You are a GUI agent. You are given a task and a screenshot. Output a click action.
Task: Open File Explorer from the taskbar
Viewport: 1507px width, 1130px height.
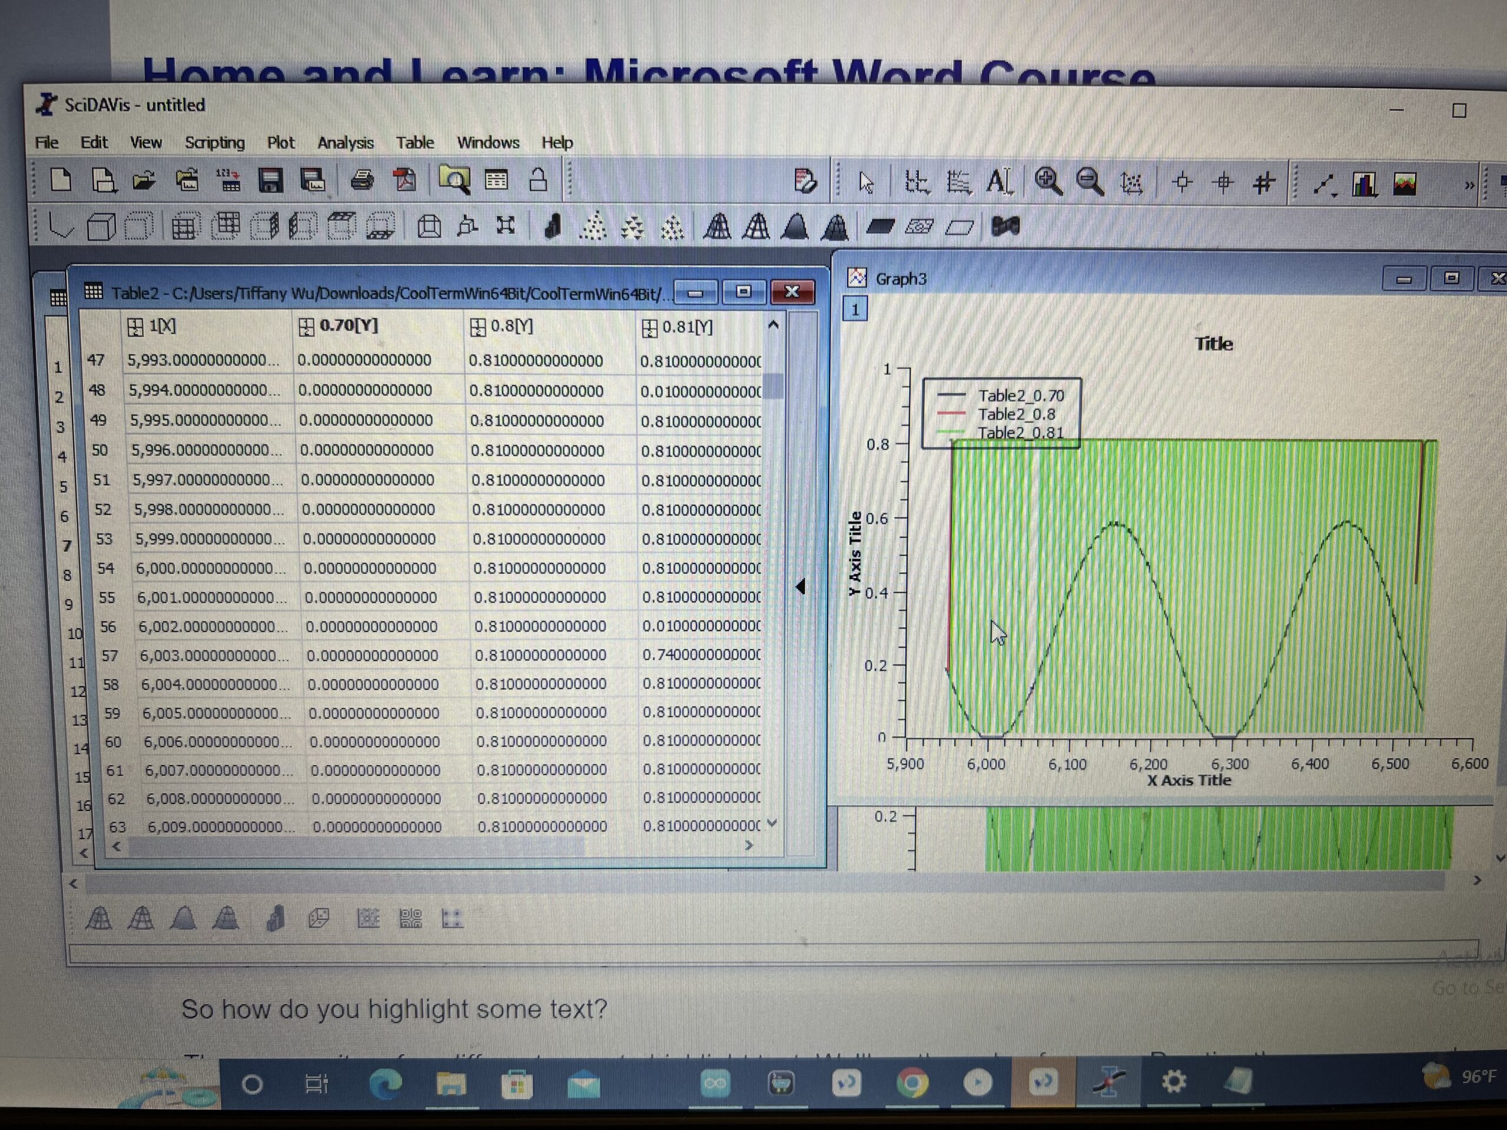pyautogui.click(x=450, y=1084)
